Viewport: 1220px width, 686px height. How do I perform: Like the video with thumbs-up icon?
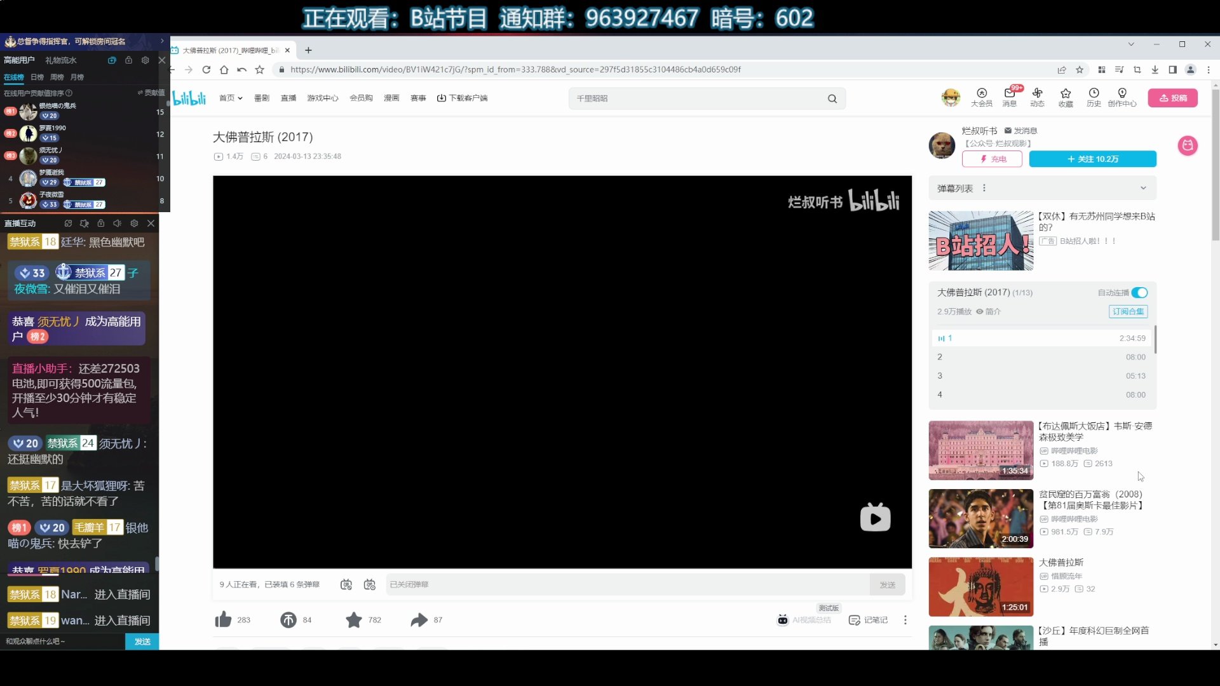(x=223, y=620)
